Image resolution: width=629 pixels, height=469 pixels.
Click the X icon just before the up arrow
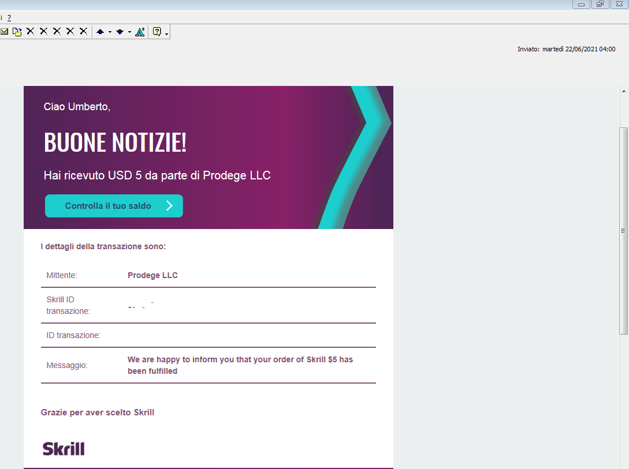coord(83,31)
